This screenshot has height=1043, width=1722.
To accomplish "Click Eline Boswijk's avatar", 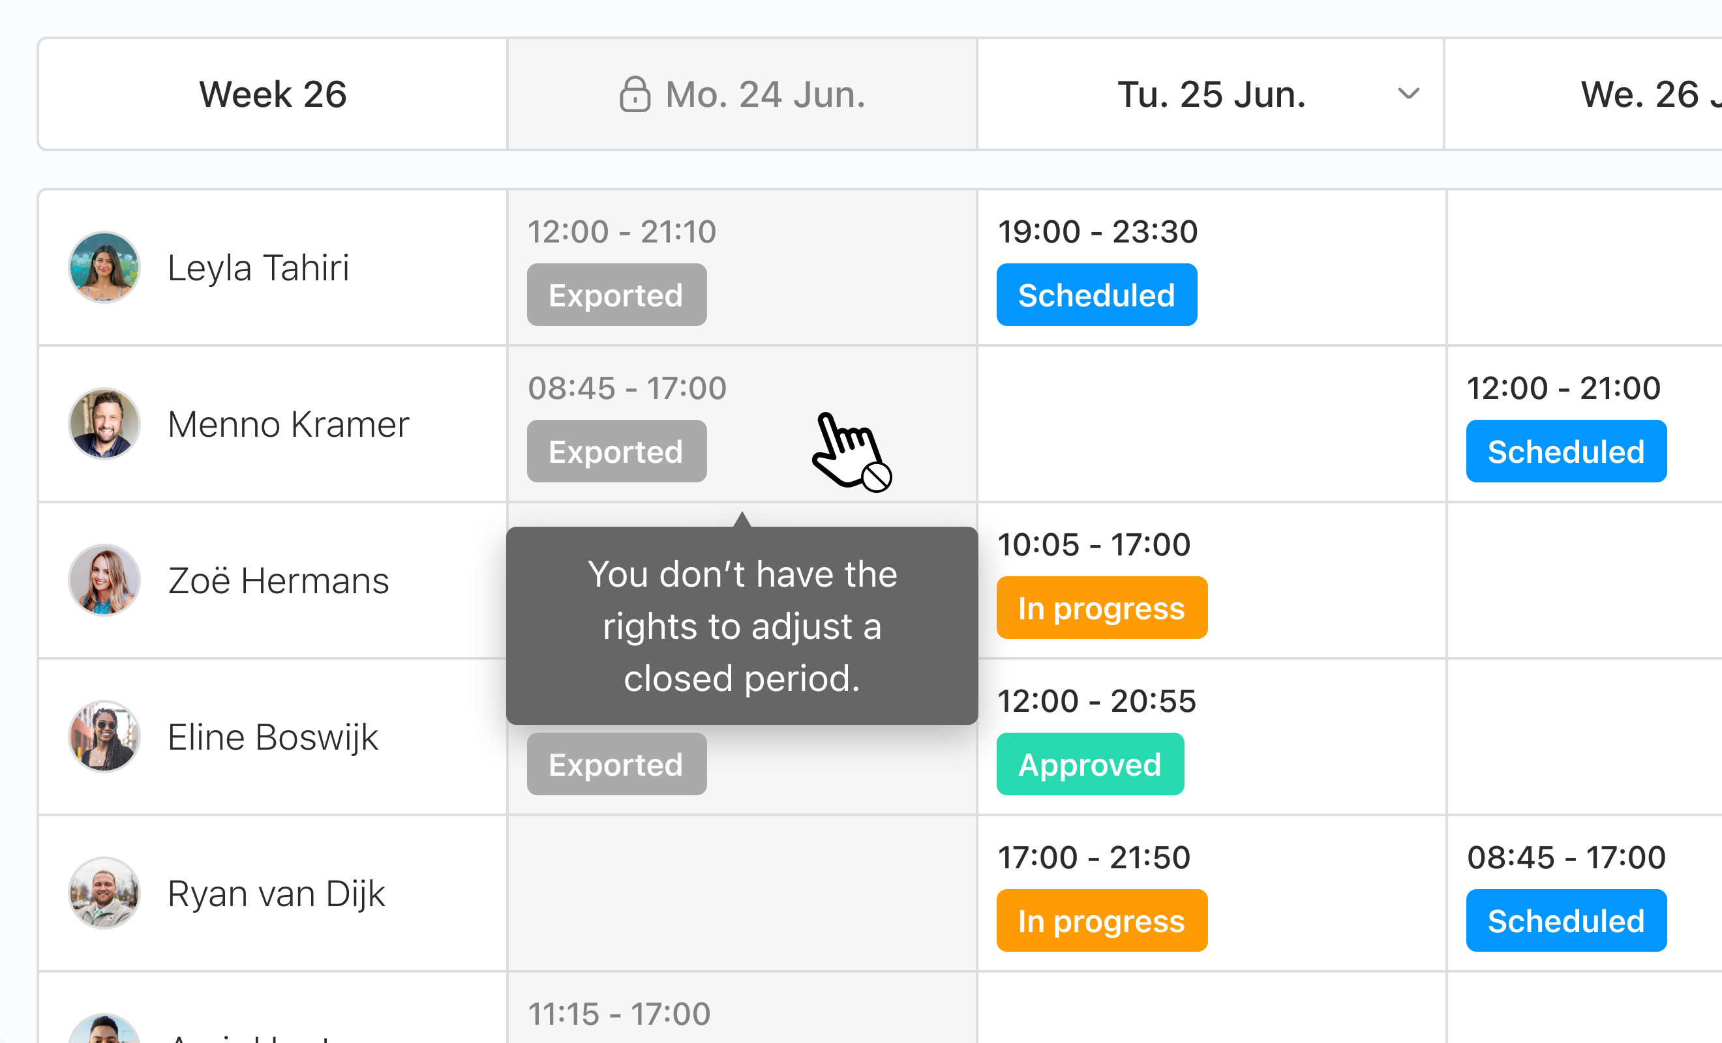I will point(104,737).
